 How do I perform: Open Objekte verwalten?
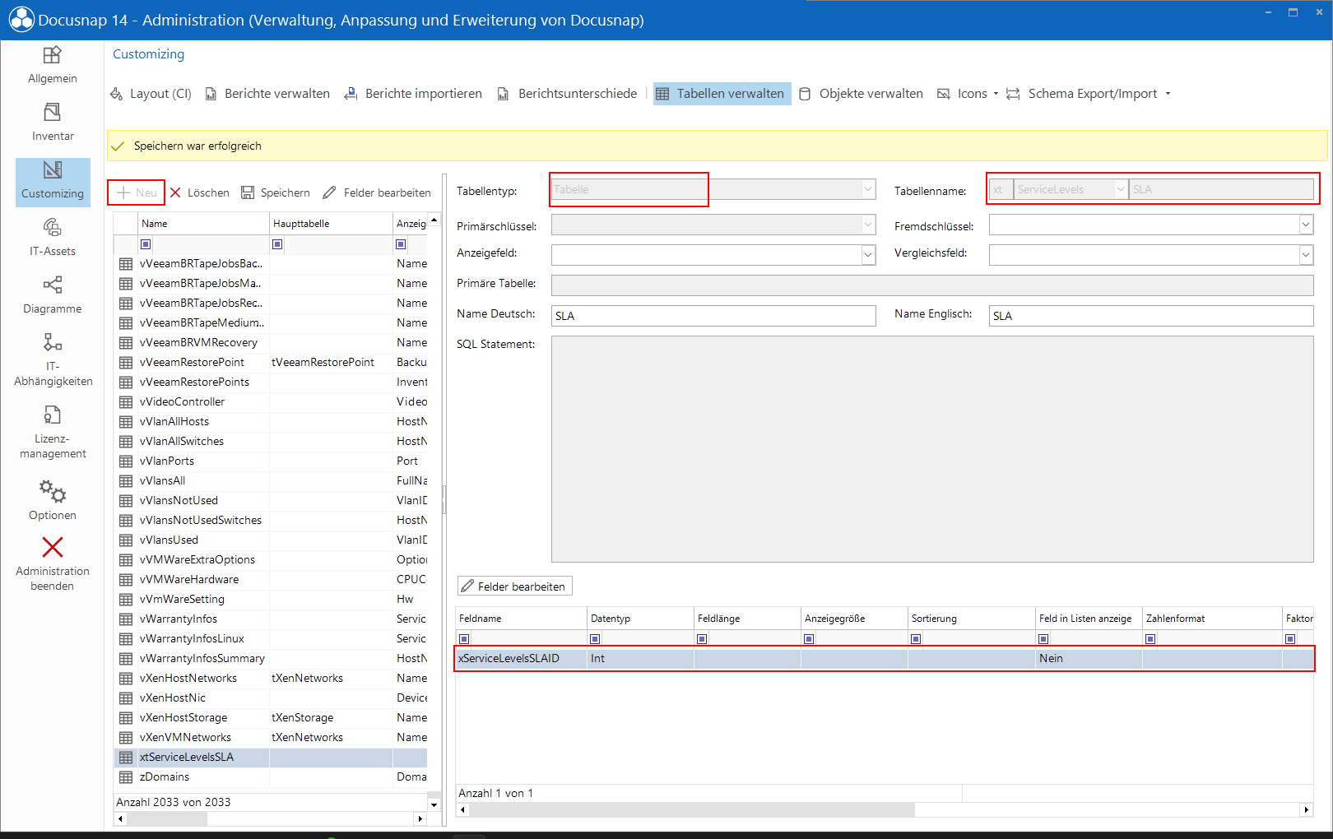click(x=862, y=94)
